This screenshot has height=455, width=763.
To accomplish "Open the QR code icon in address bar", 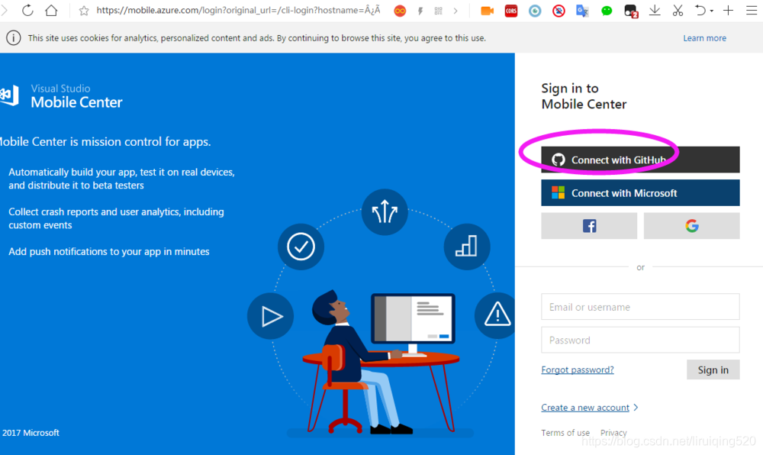I will tap(439, 11).
